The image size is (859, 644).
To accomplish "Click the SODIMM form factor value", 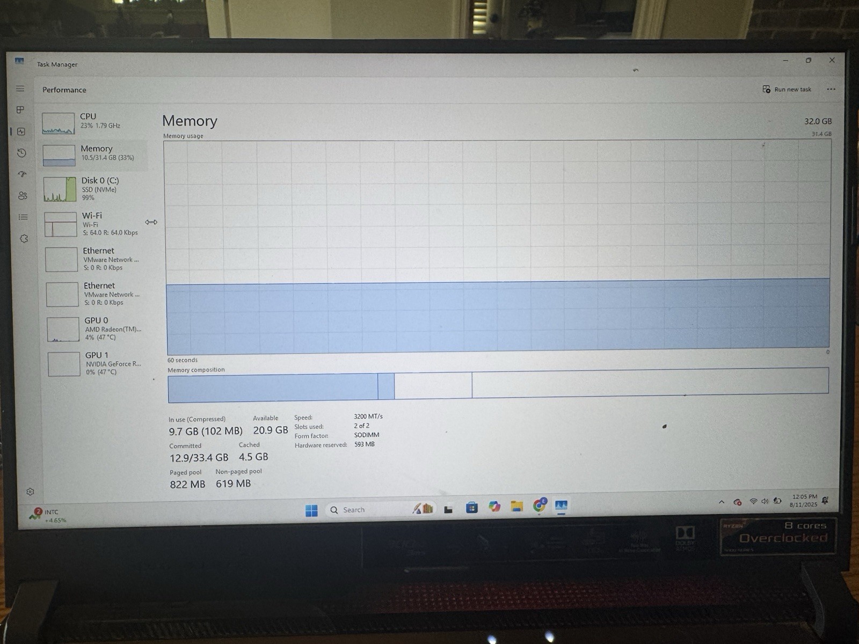I will pyautogui.click(x=367, y=435).
